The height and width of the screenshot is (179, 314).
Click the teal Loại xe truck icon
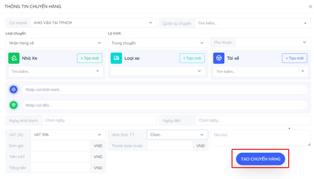click(x=116, y=58)
